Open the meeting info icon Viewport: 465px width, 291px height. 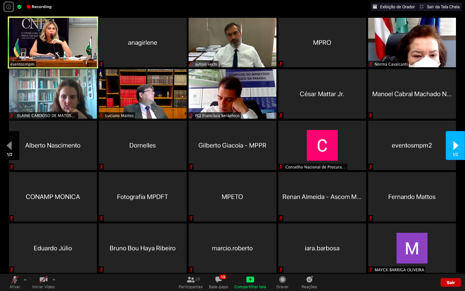point(9,7)
